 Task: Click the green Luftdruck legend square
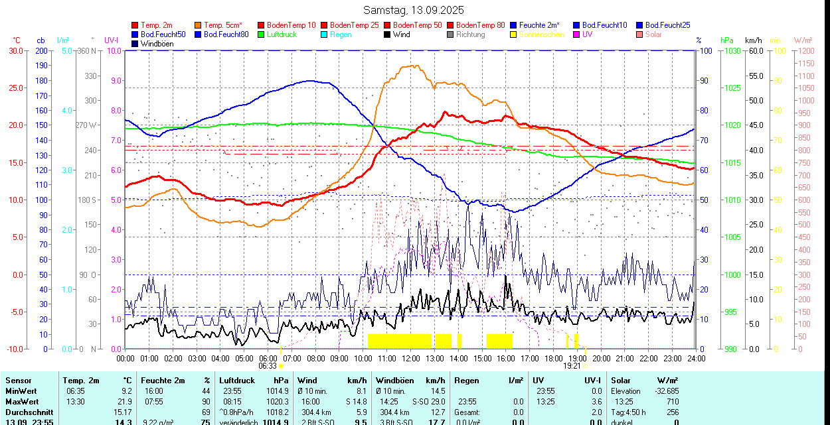tap(262, 34)
